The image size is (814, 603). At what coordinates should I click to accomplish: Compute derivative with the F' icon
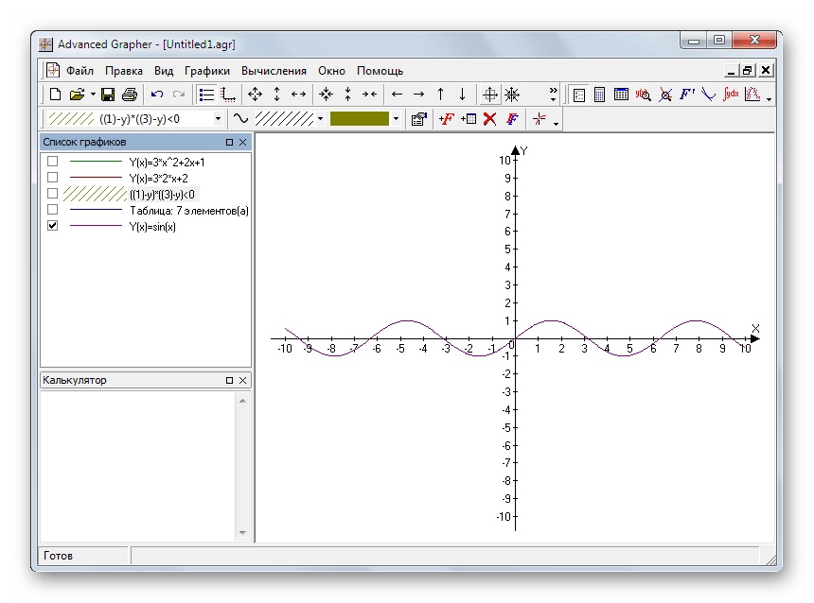[687, 95]
